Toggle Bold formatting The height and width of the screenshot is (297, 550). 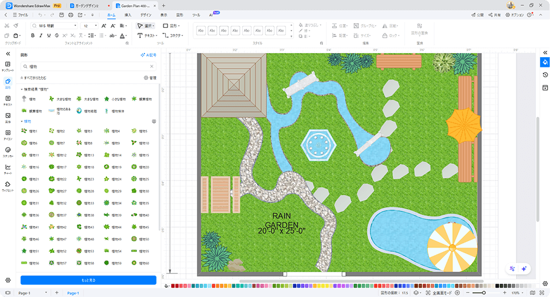(32, 35)
